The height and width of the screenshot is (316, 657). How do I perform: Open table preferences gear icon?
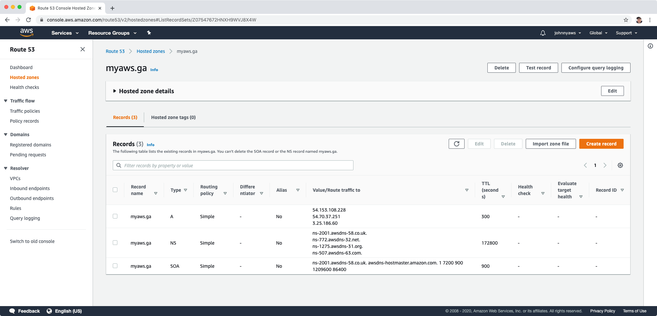[x=620, y=165]
